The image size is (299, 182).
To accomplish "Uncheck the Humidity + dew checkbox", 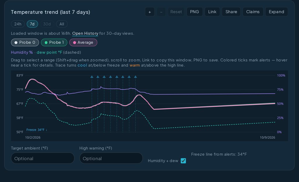I will [183, 161].
